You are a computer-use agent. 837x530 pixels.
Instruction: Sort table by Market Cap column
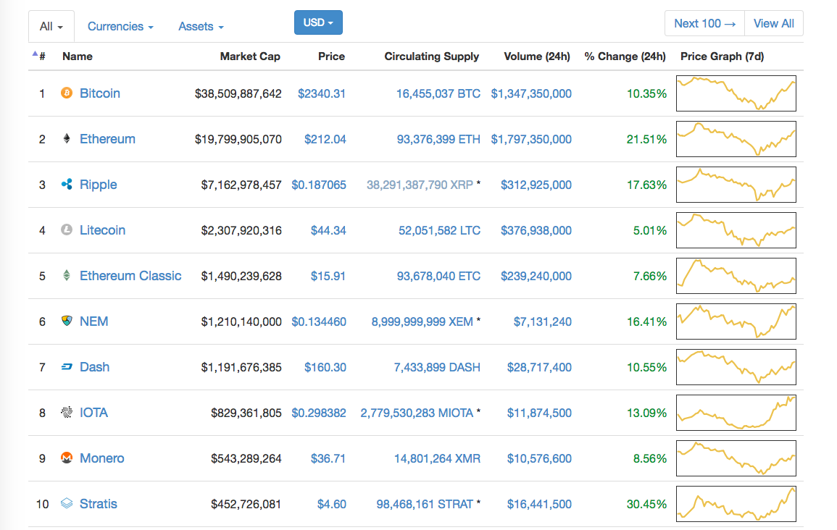250,56
